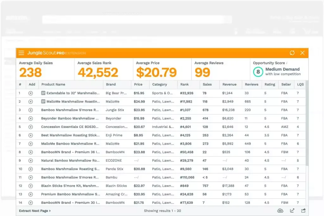Click the LQS column header
Screen dimensions: 324x216
tap(300, 85)
